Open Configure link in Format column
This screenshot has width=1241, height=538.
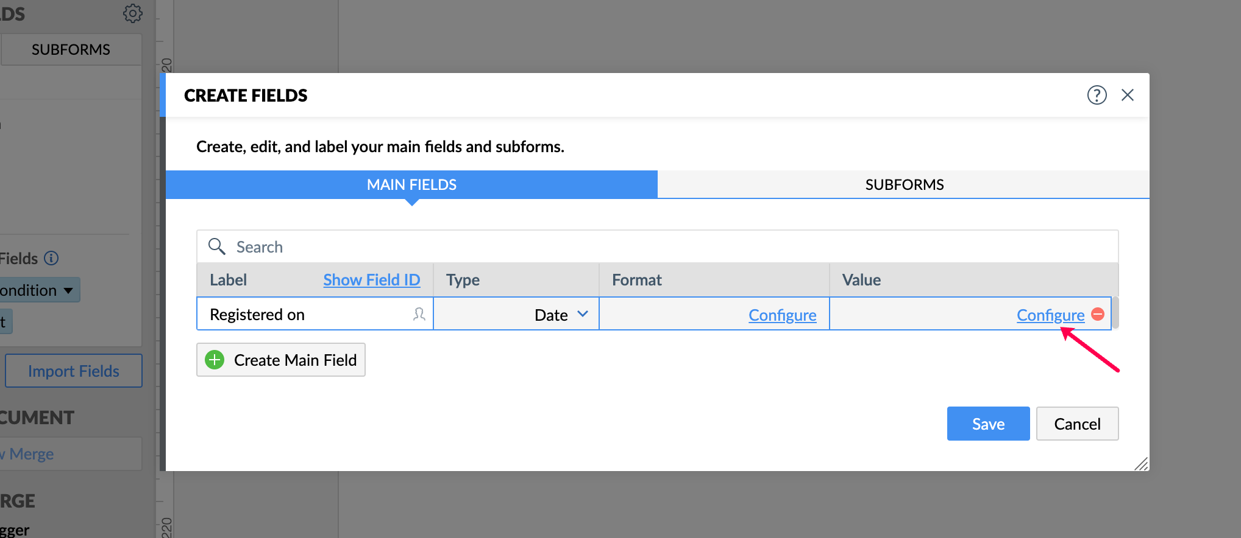coord(782,315)
